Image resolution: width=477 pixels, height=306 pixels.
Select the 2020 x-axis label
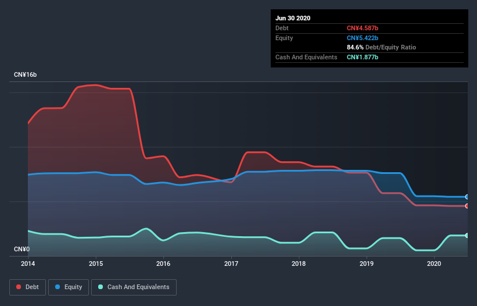pos(434,264)
